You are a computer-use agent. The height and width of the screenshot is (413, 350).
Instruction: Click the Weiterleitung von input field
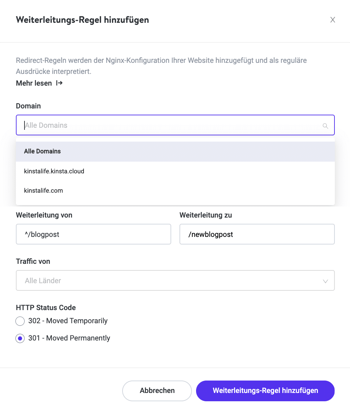(x=93, y=234)
